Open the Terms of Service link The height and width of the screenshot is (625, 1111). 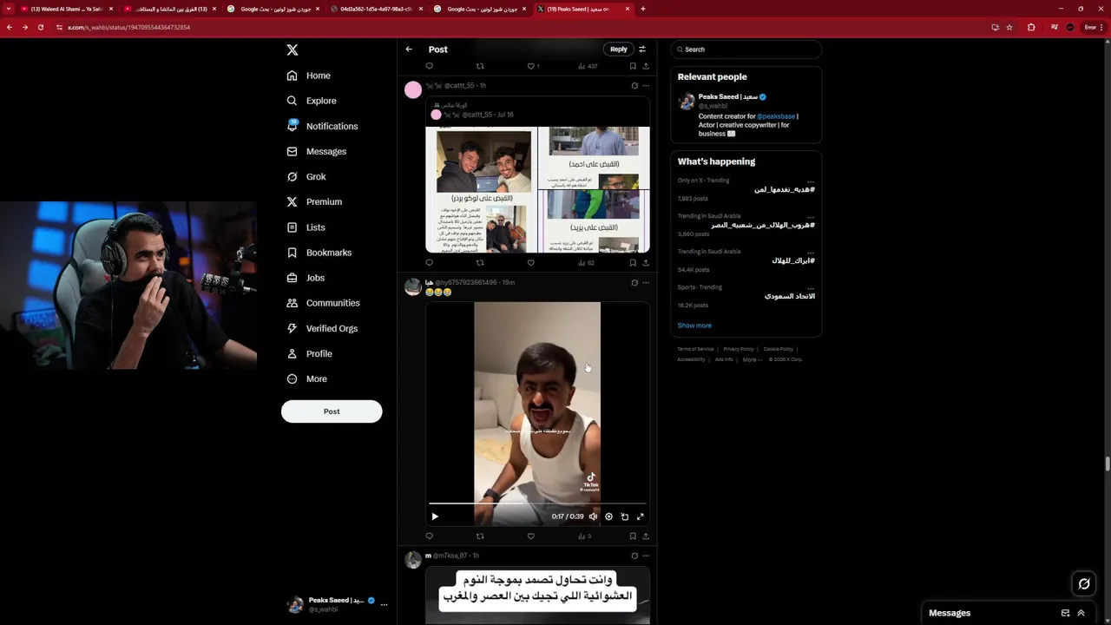coord(695,349)
